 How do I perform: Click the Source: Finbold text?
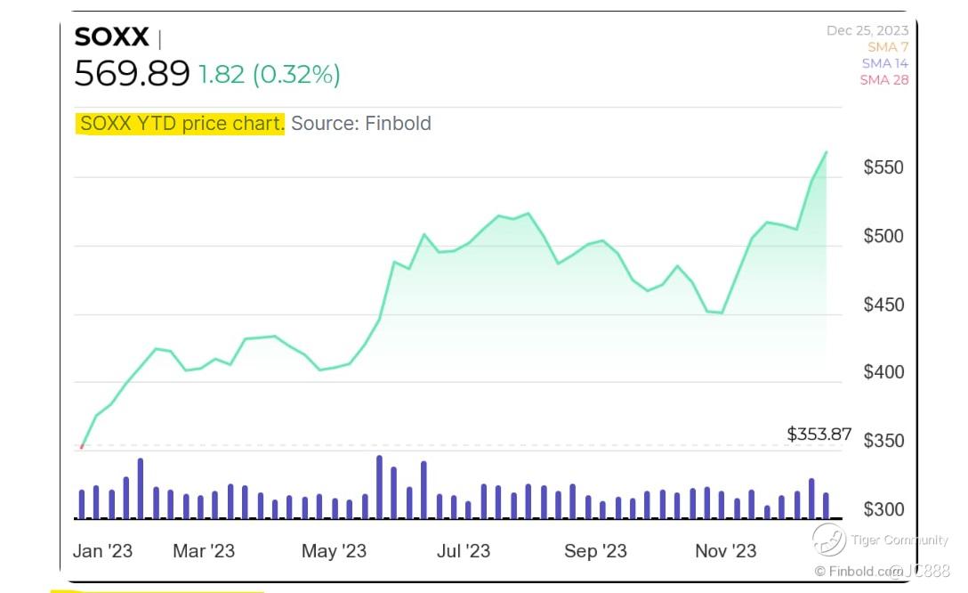[x=361, y=124]
